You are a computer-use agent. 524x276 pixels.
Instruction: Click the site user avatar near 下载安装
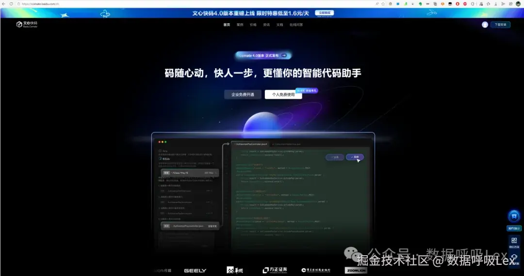click(x=485, y=25)
